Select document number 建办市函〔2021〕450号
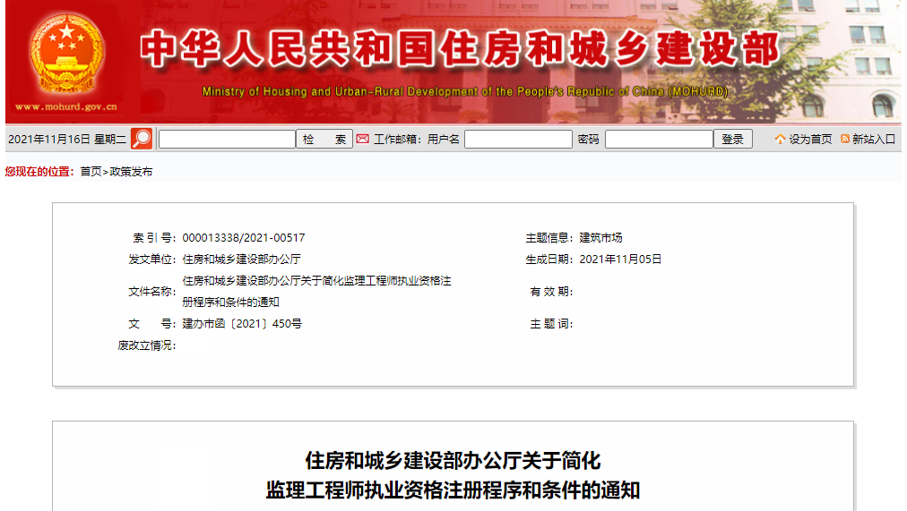 pos(242,324)
